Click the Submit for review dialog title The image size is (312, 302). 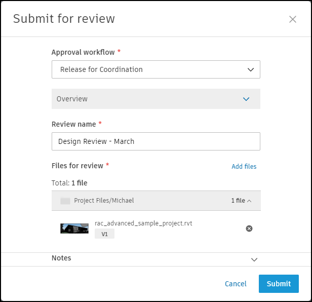point(64,19)
